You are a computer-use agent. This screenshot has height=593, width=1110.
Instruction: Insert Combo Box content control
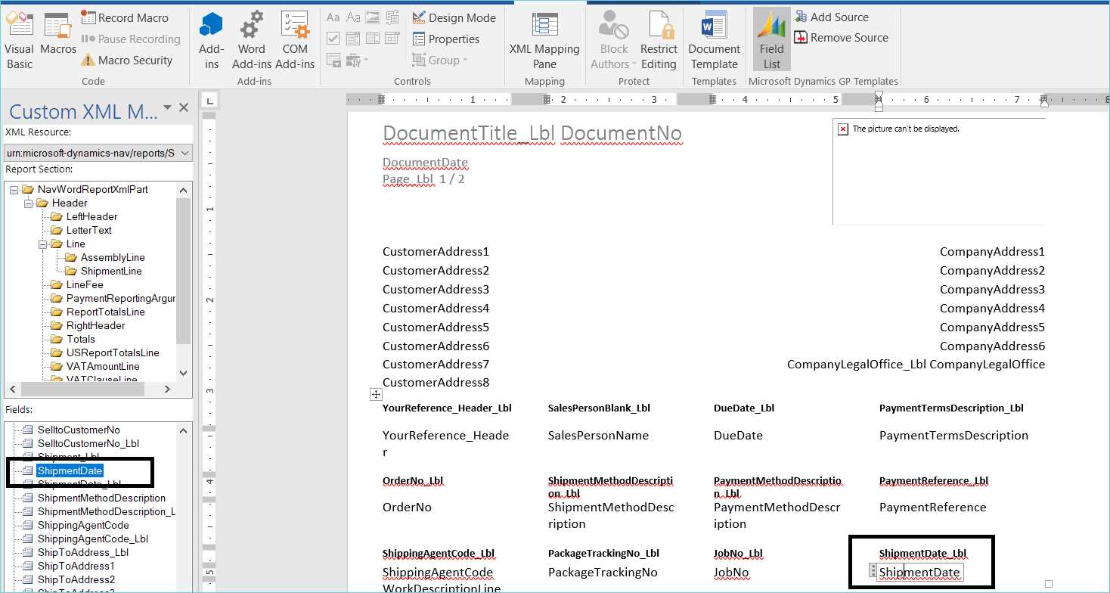tap(353, 39)
